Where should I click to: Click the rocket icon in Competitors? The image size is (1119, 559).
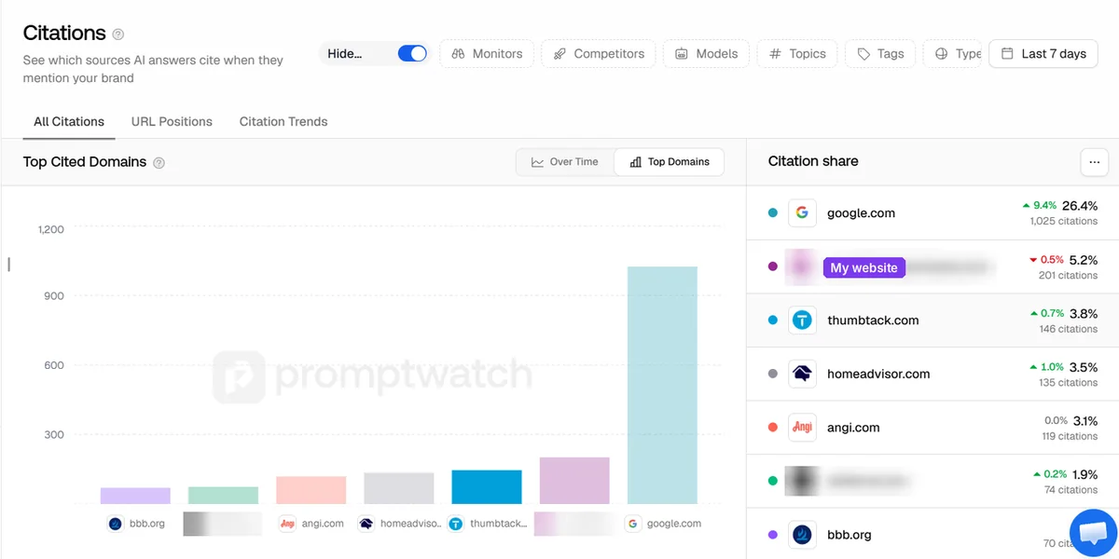pos(559,54)
